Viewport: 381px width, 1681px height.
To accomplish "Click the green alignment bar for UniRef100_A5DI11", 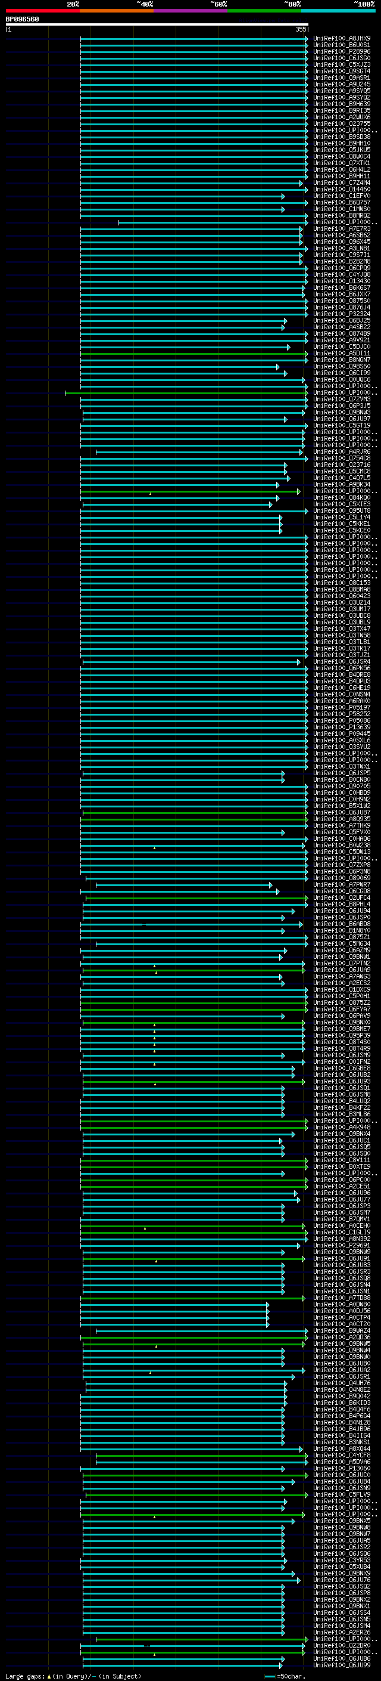I will (193, 354).
